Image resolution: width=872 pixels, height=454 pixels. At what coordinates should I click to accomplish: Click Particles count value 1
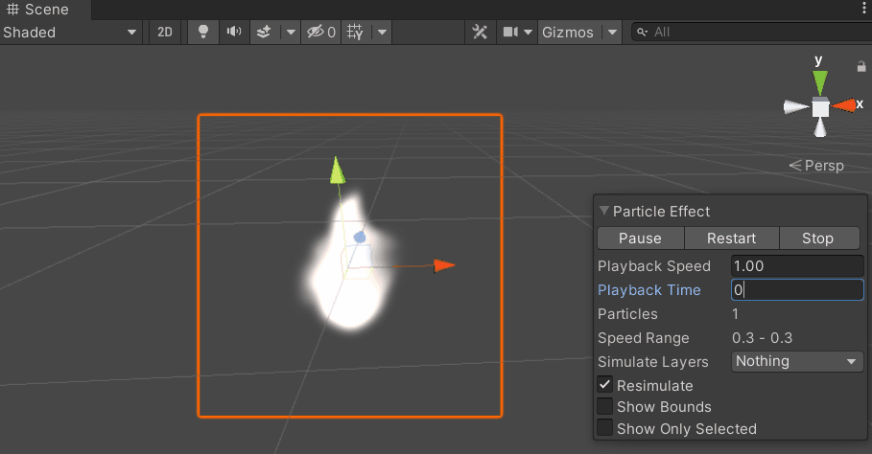coord(735,313)
